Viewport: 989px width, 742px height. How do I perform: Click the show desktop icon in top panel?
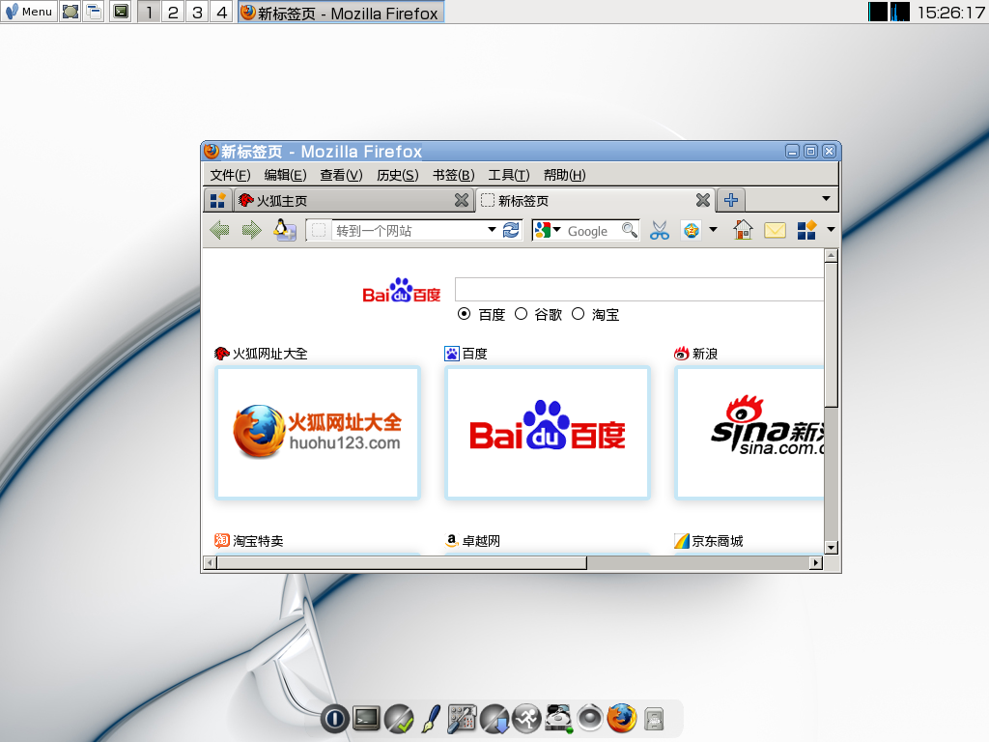tap(70, 12)
